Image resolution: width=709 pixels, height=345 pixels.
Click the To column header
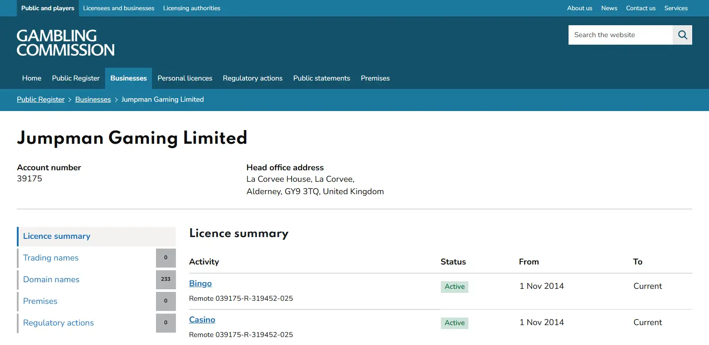tap(638, 262)
